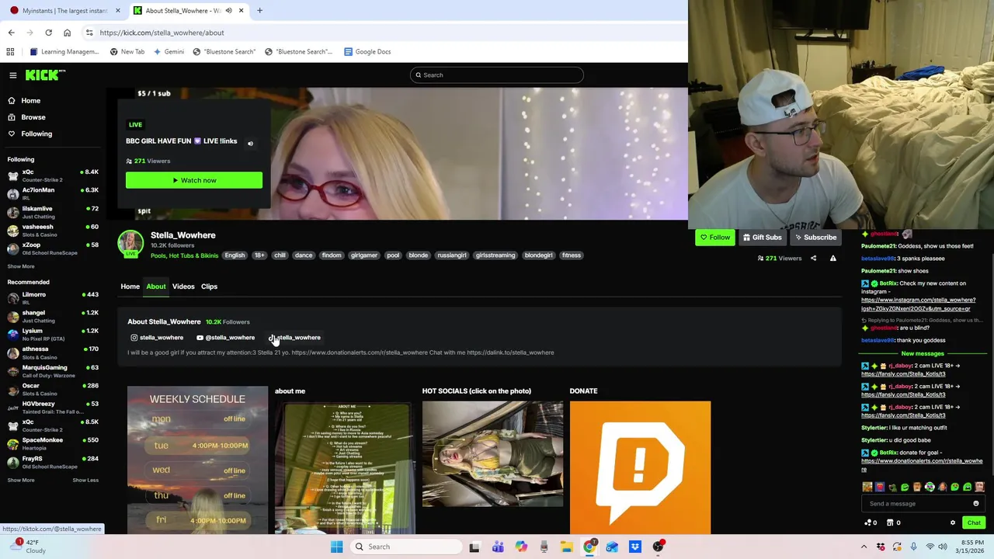Click the Kick logo

[45, 75]
